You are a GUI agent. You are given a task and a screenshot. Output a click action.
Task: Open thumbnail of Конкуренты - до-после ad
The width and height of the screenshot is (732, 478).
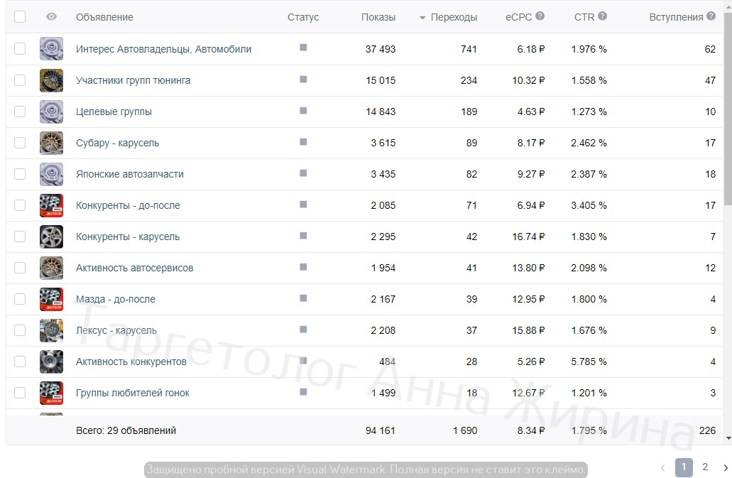[51, 205]
